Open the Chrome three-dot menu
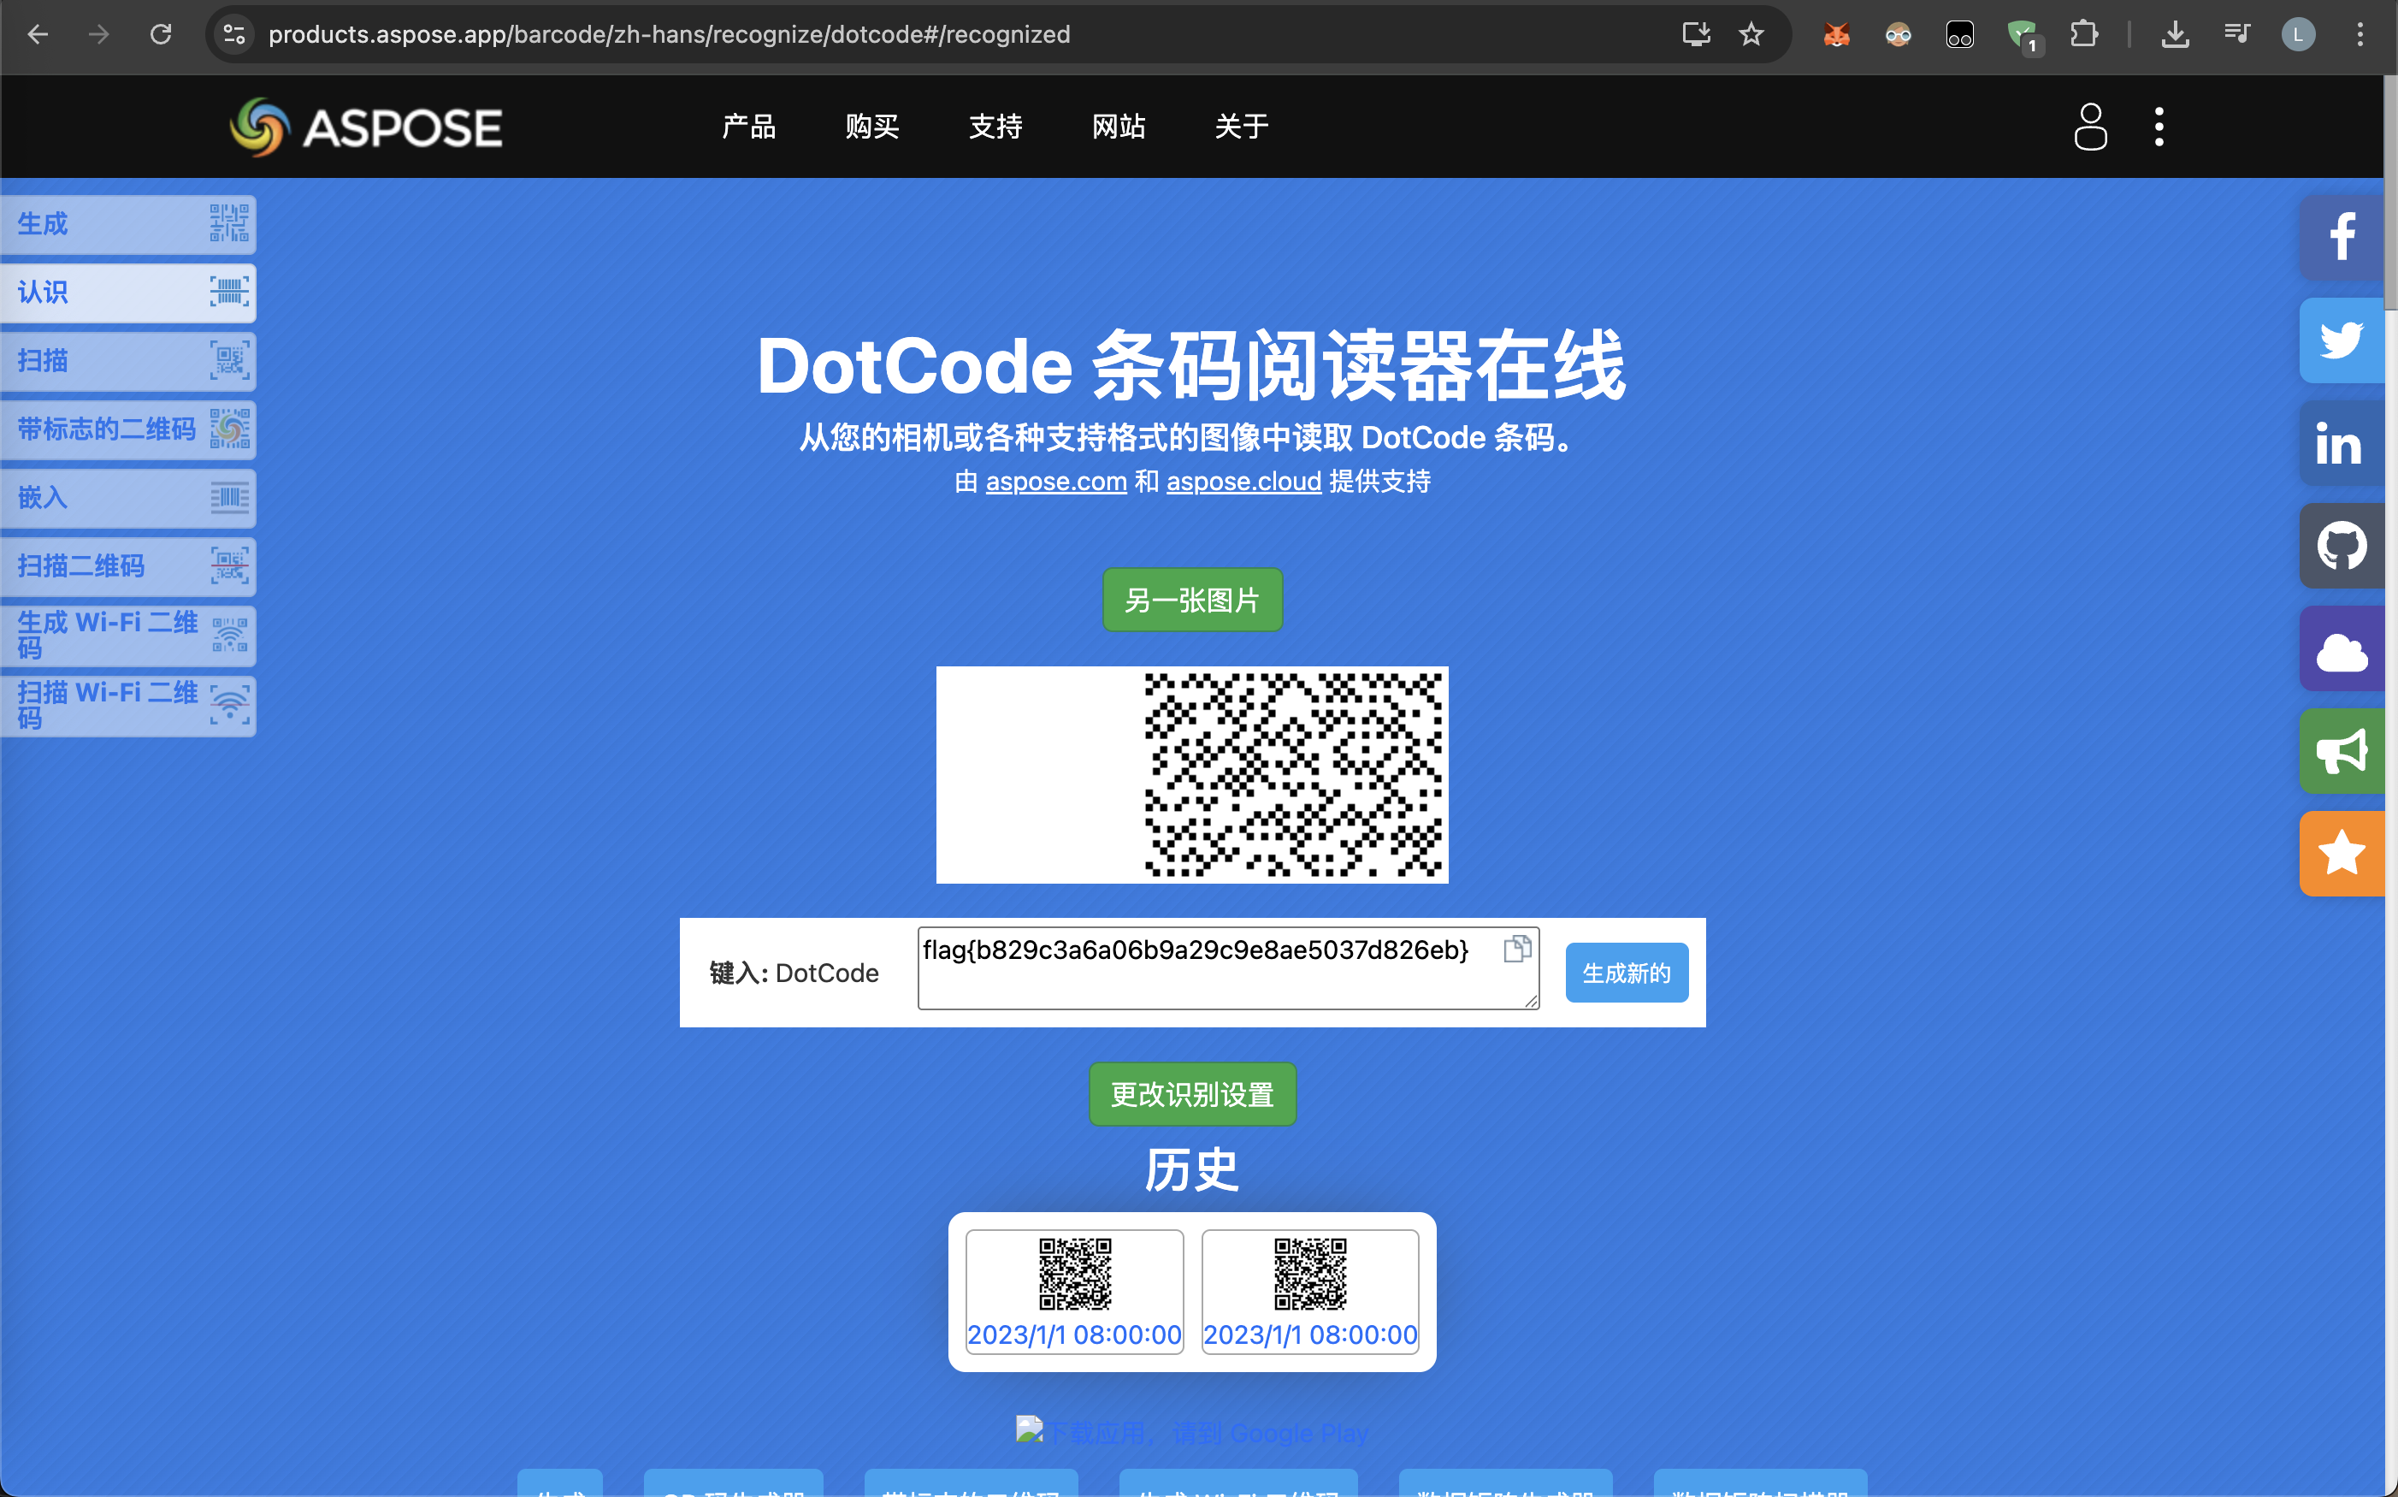The image size is (2398, 1497). tap(2360, 35)
